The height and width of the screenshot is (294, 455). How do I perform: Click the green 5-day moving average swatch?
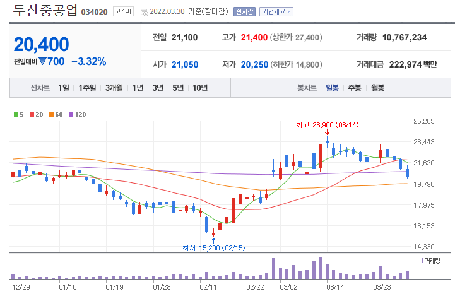coord(16,114)
